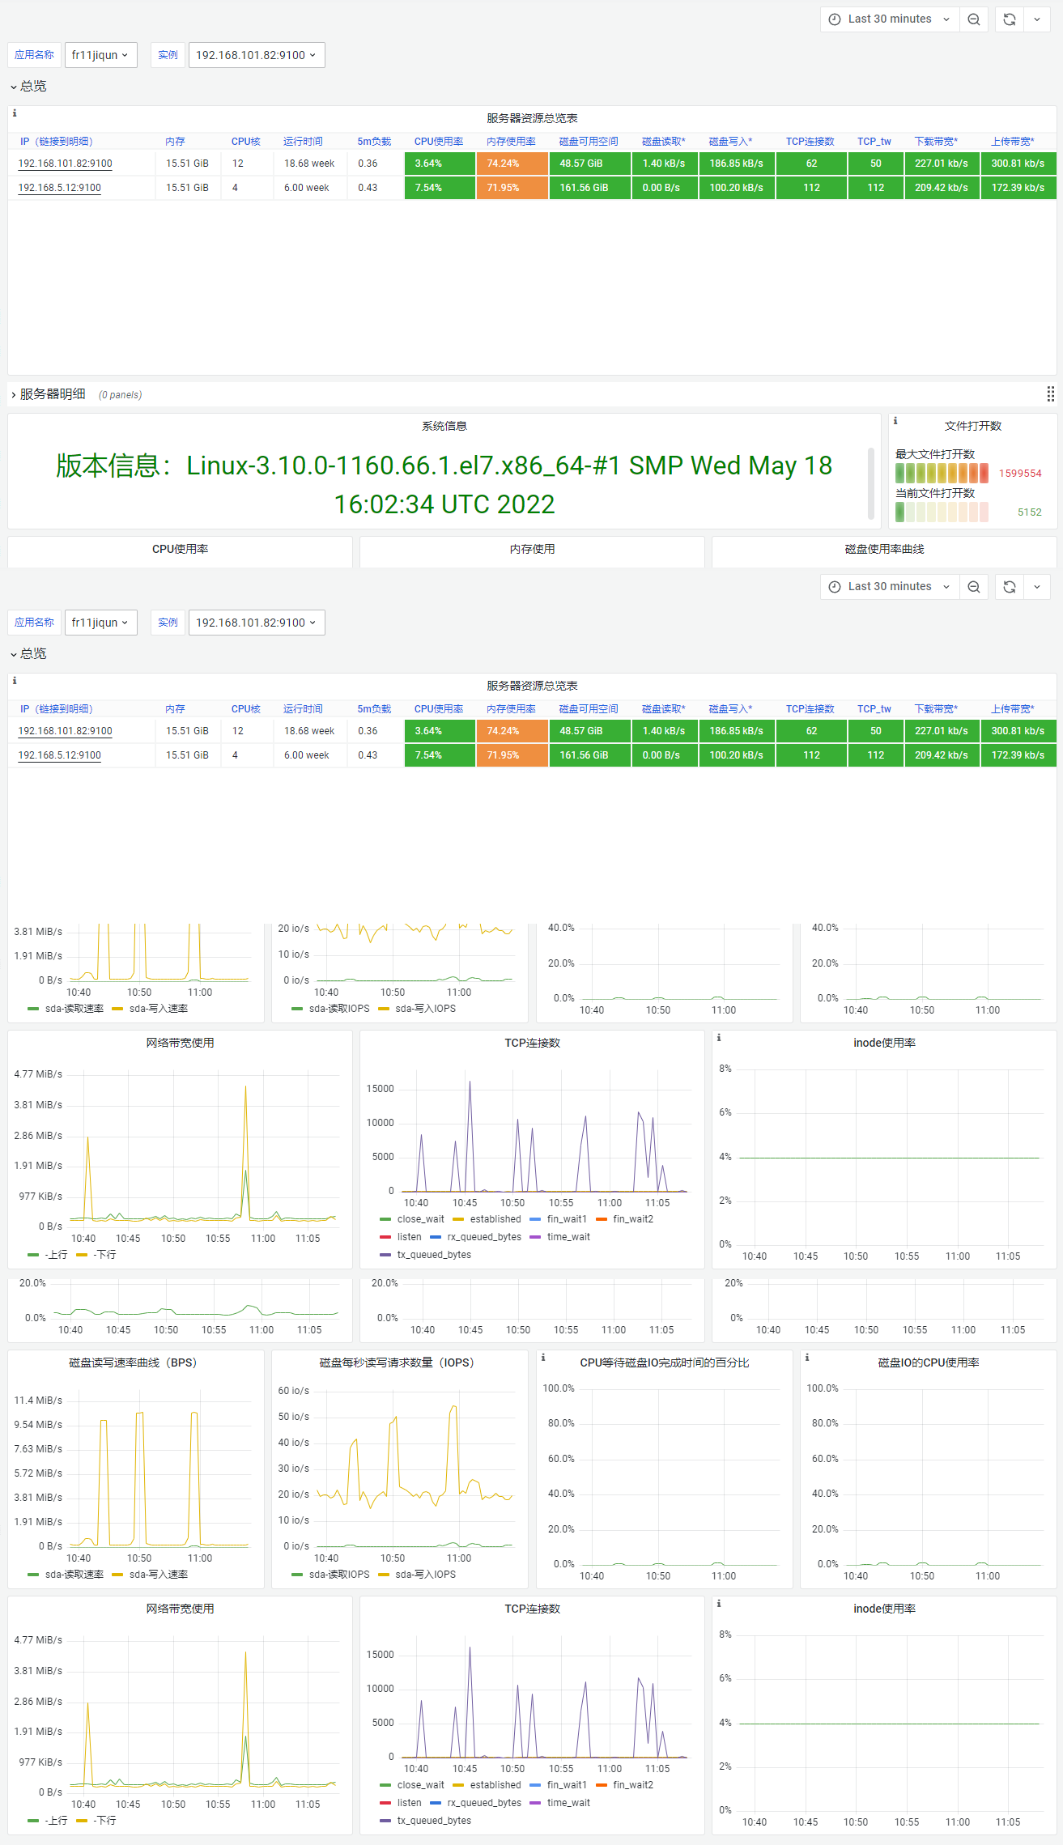Click info icon of CPU等待磁盘IO完成时间的百分比 panel
This screenshot has width=1063, height=1845.
[543, 1357]
